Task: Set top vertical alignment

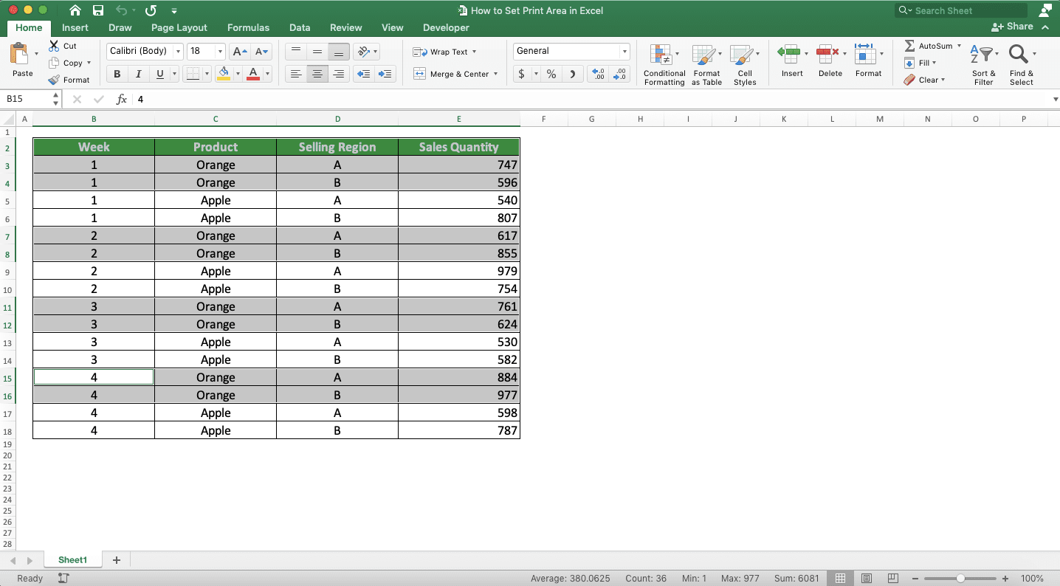Action: tap(296, 52)
